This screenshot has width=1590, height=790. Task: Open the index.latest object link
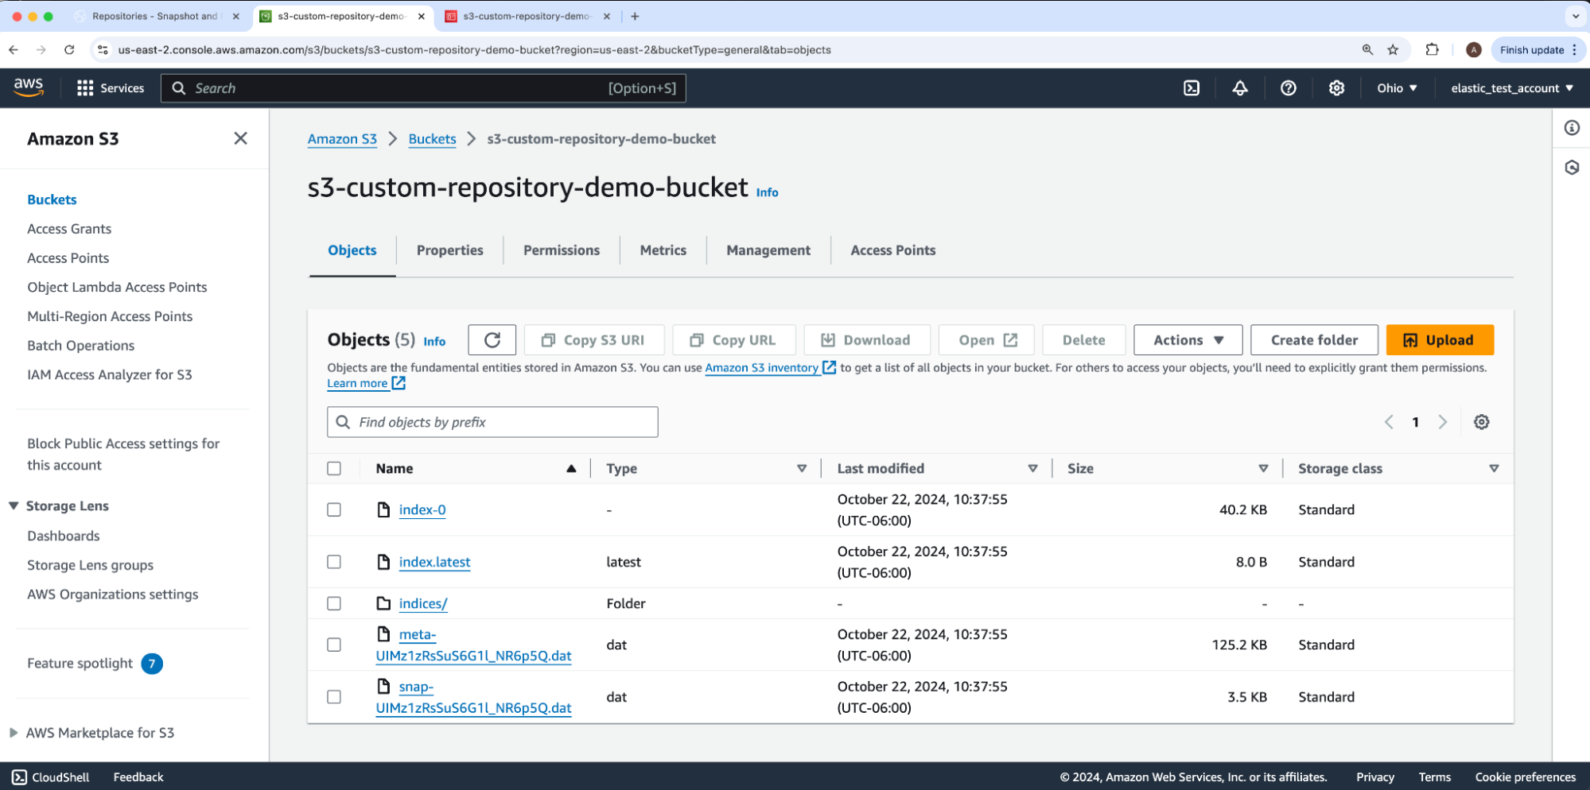434,562
